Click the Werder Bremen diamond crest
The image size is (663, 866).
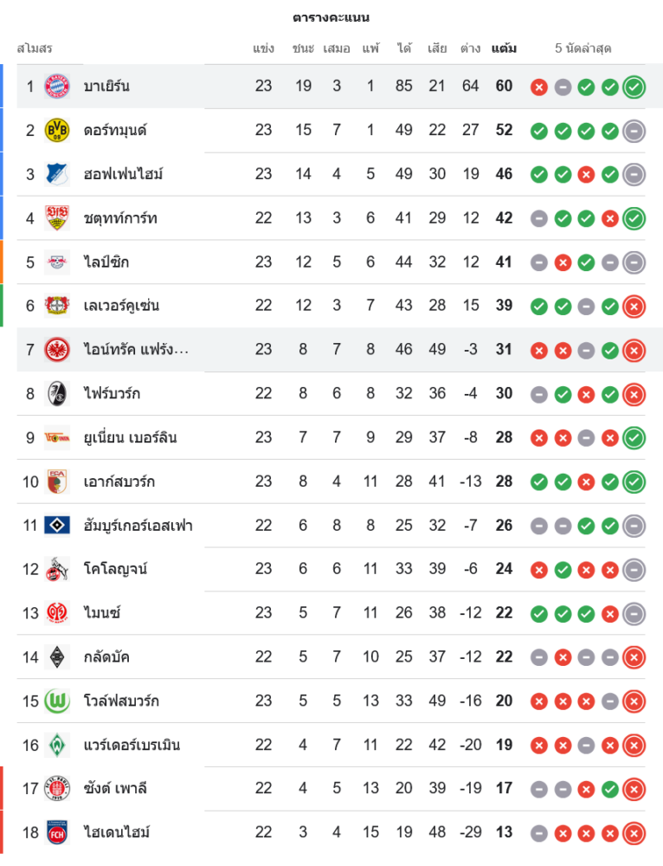pos(57,745)
